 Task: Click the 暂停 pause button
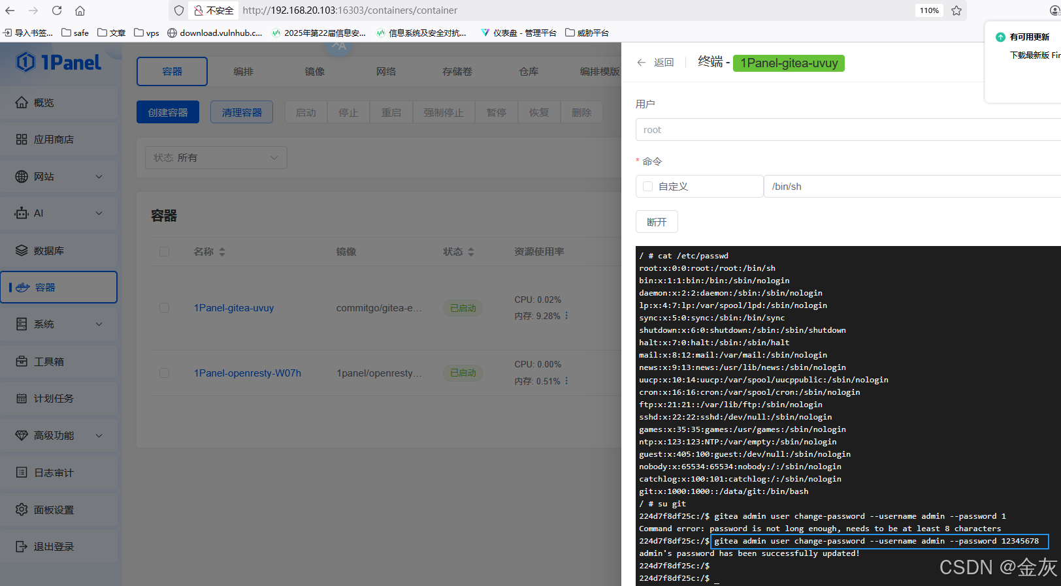click(497, 112)
